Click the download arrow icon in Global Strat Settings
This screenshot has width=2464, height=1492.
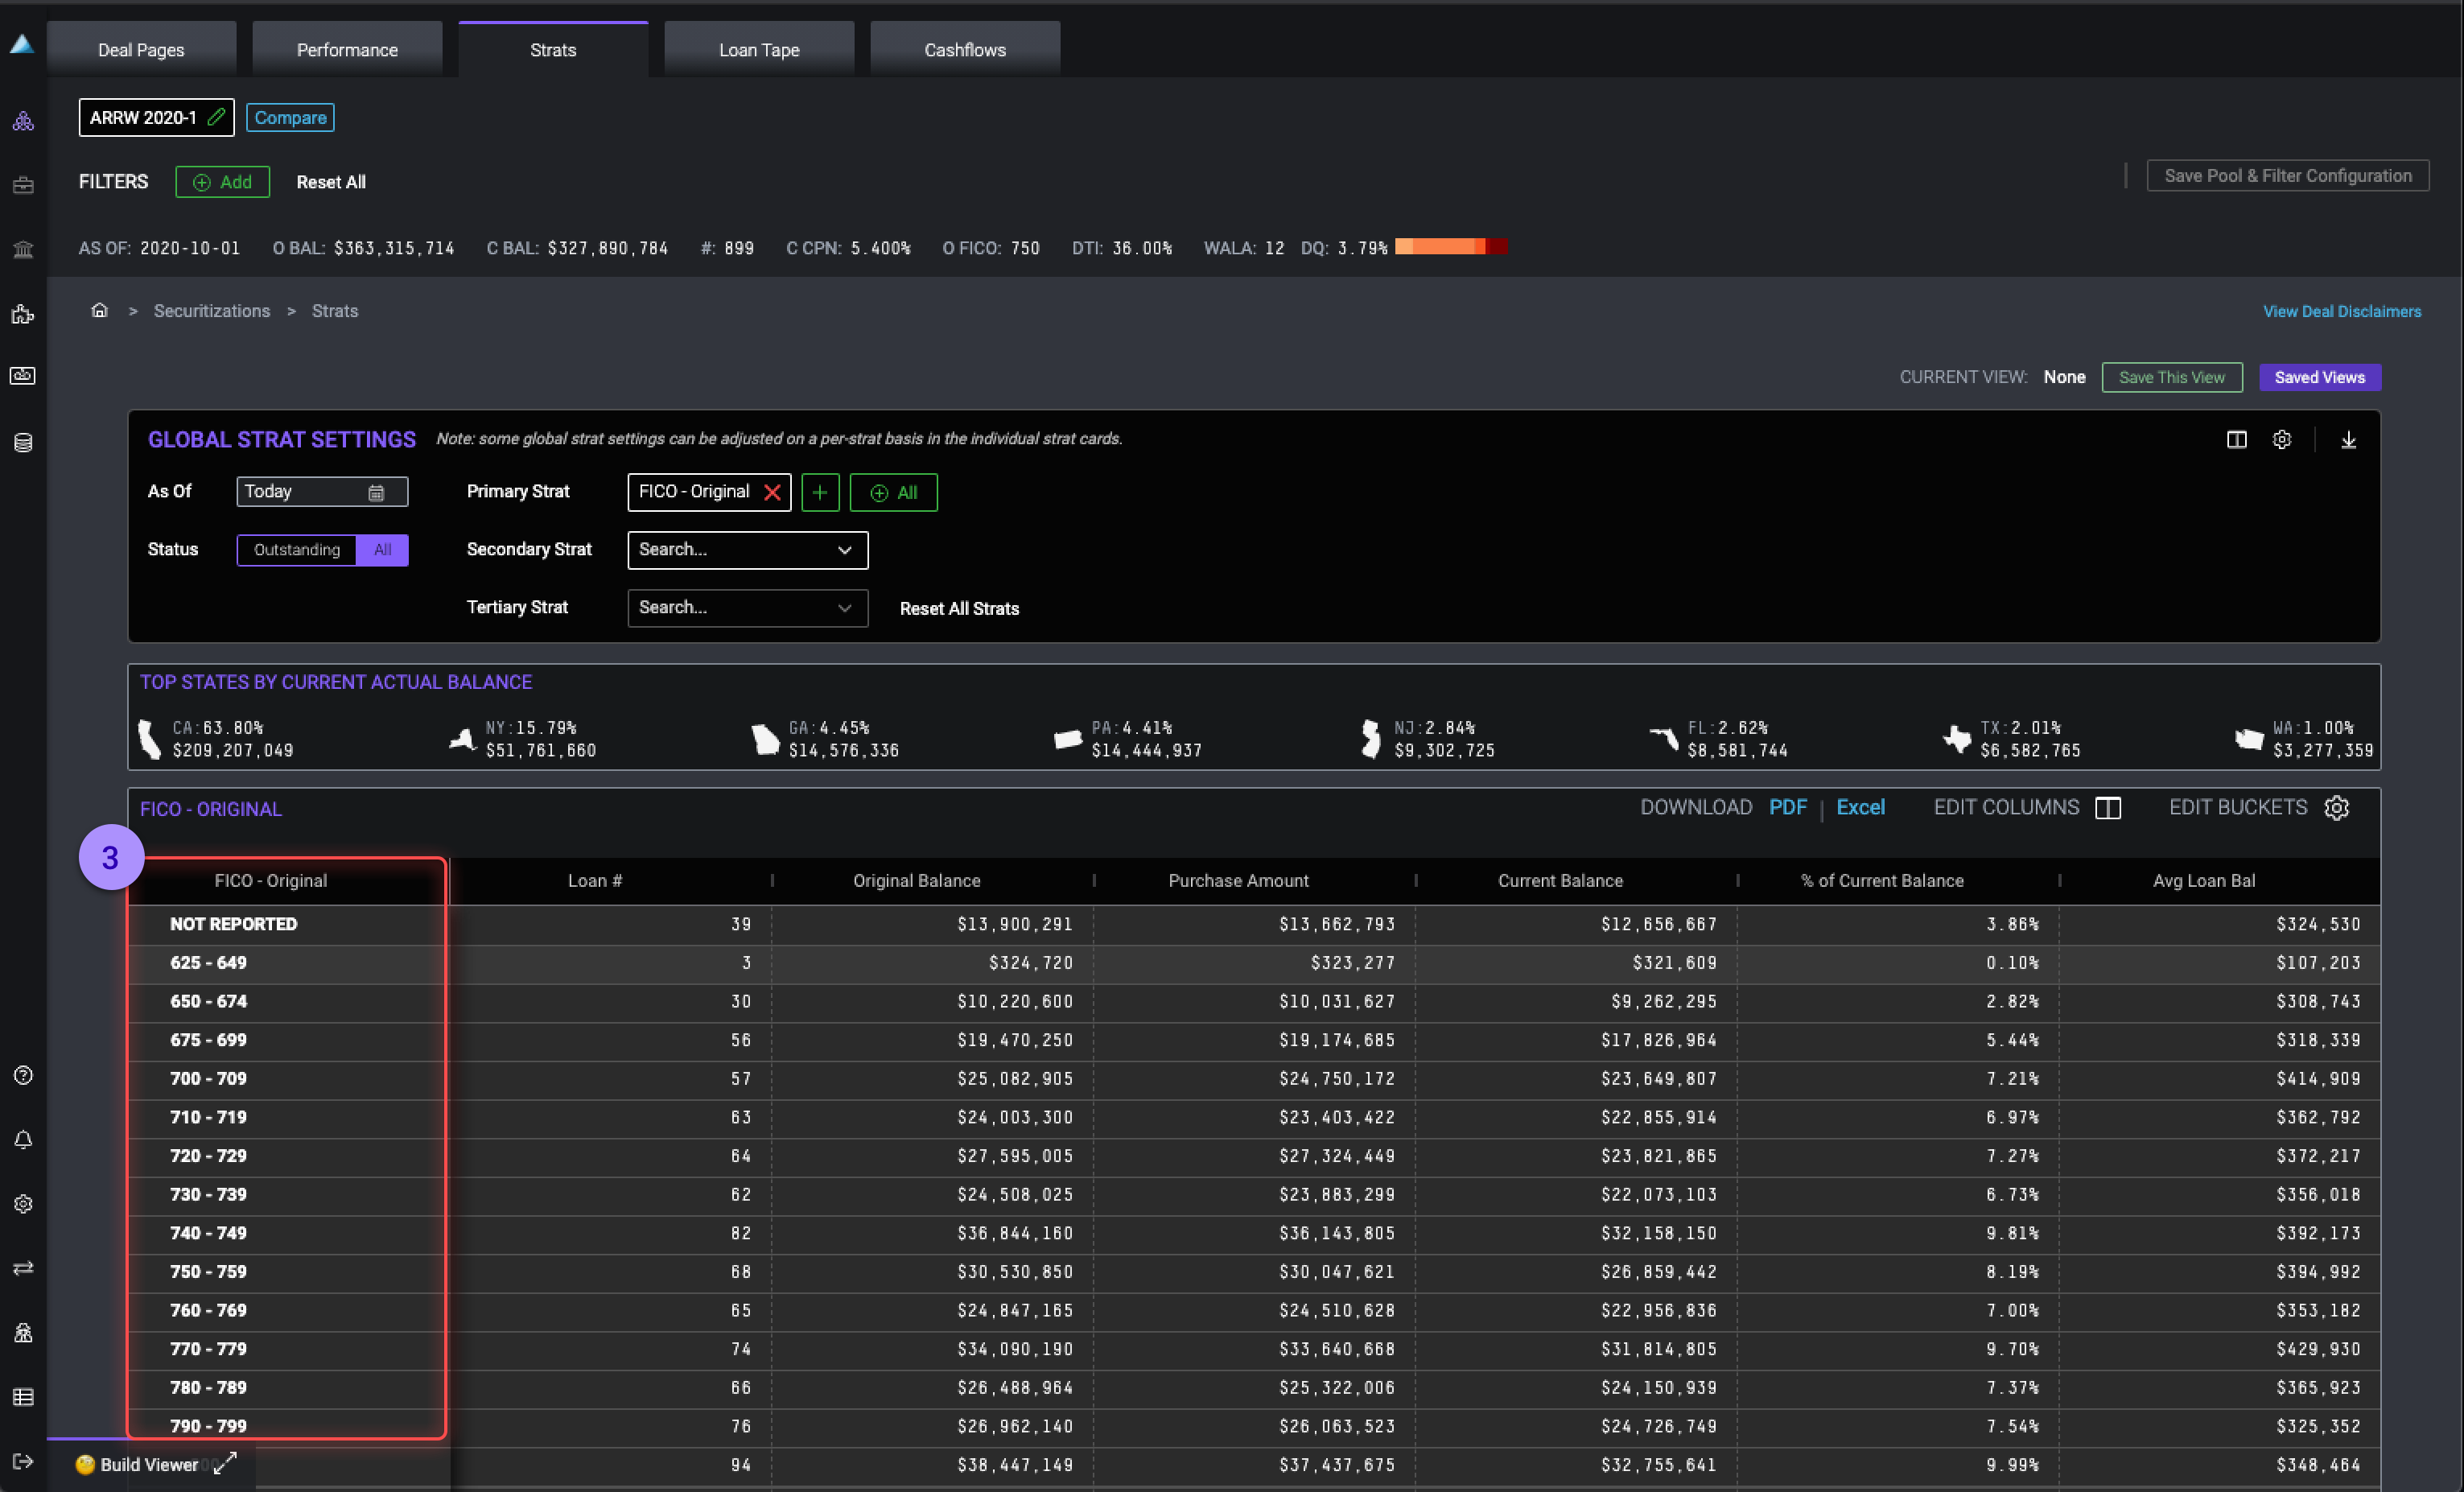(x=2348, y=440)
